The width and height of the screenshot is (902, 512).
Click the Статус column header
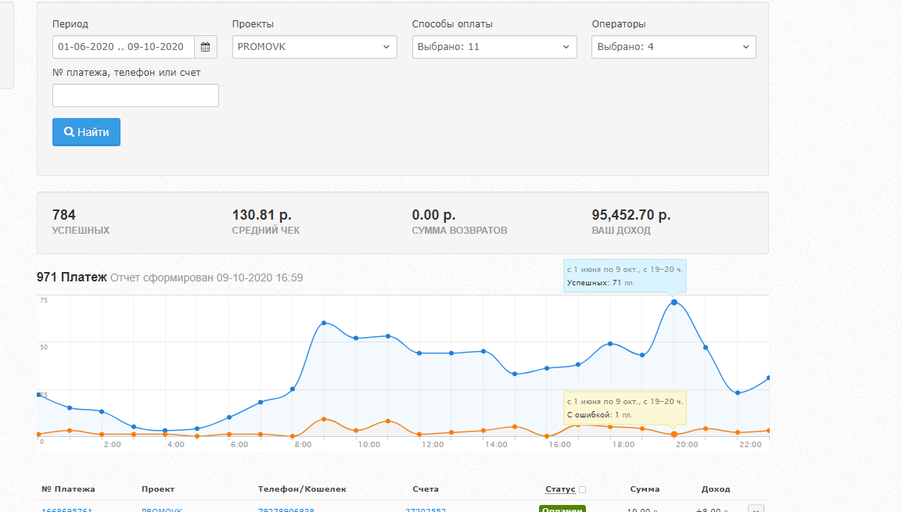[560, 489]
